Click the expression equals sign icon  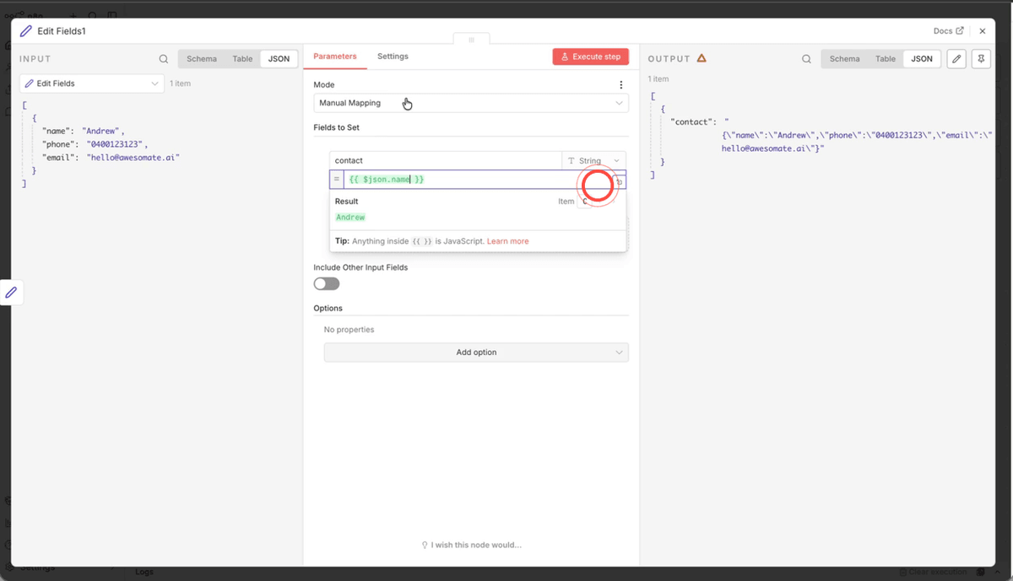[336, 180]
